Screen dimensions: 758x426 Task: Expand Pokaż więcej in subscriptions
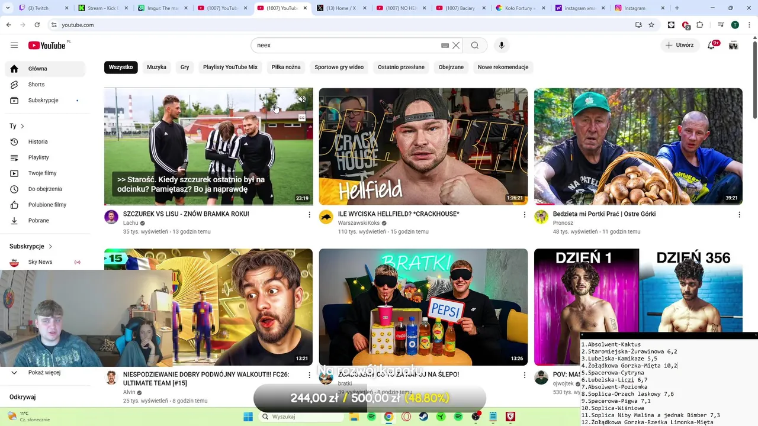click(x=44, y=373)
